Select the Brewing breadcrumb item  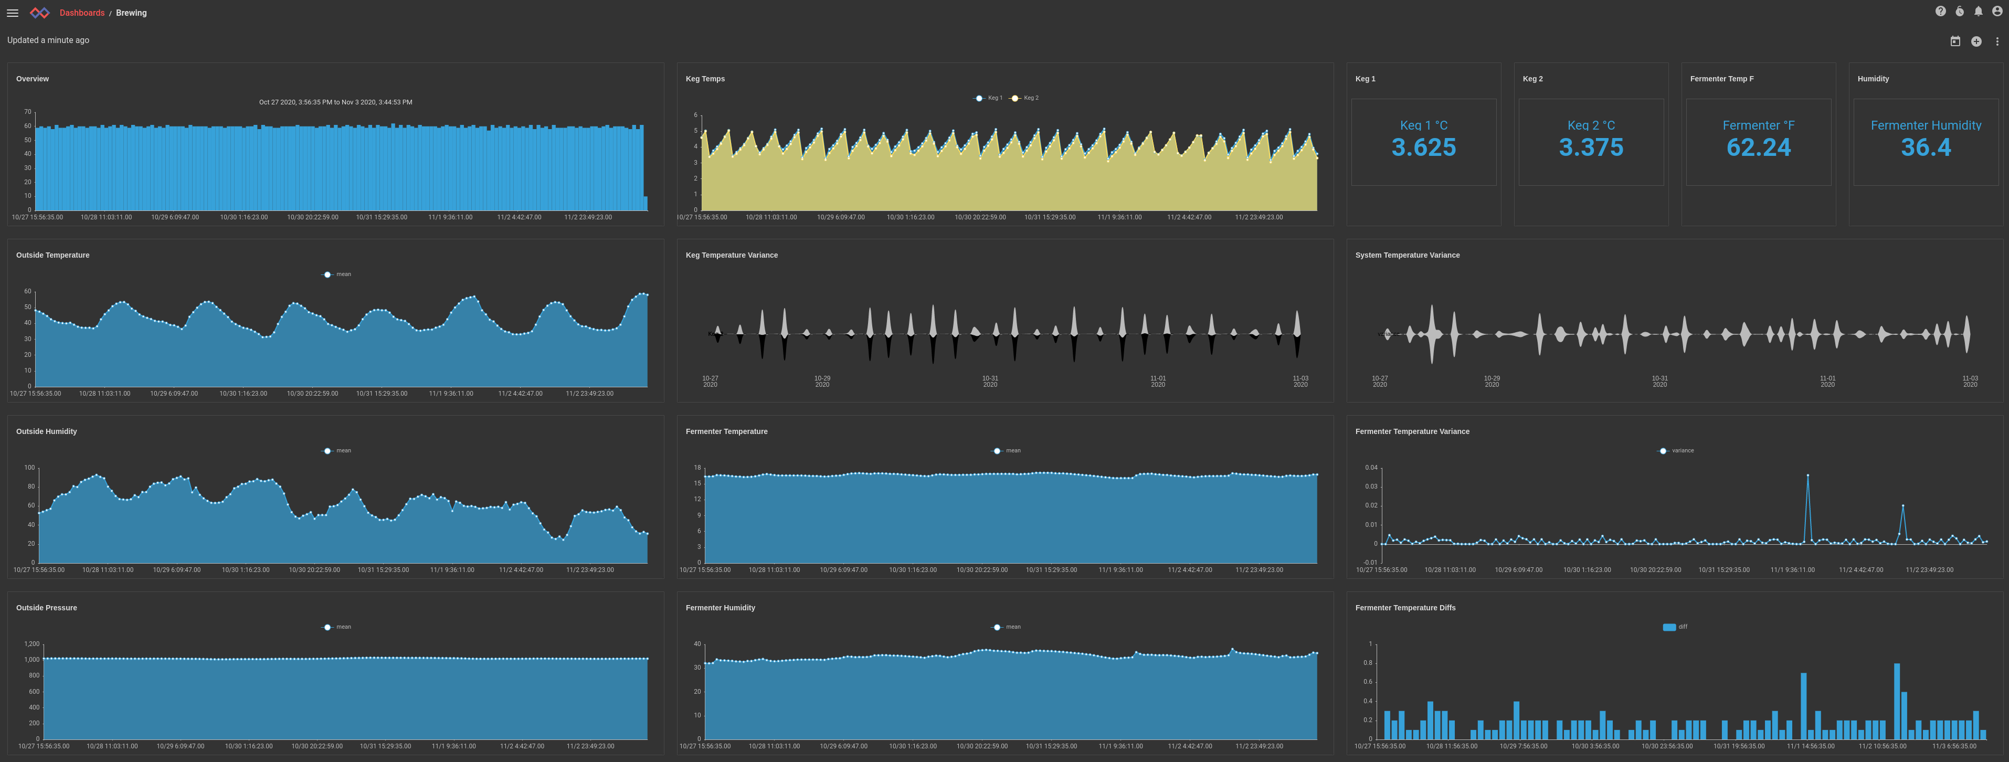(131, 13)
